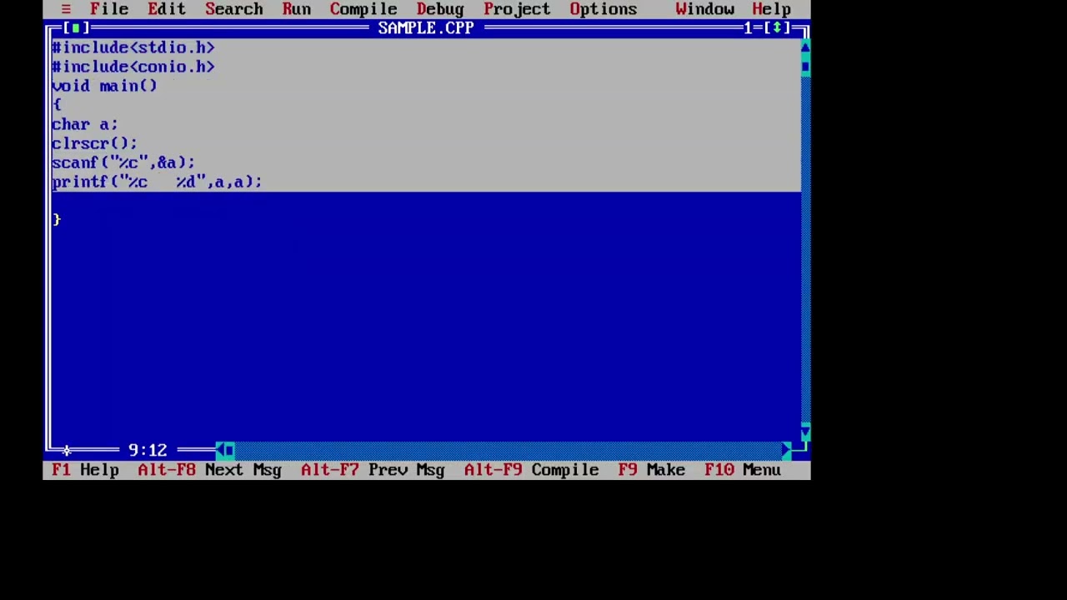Open the system menu (≡) icon

[x=66, y=9]
